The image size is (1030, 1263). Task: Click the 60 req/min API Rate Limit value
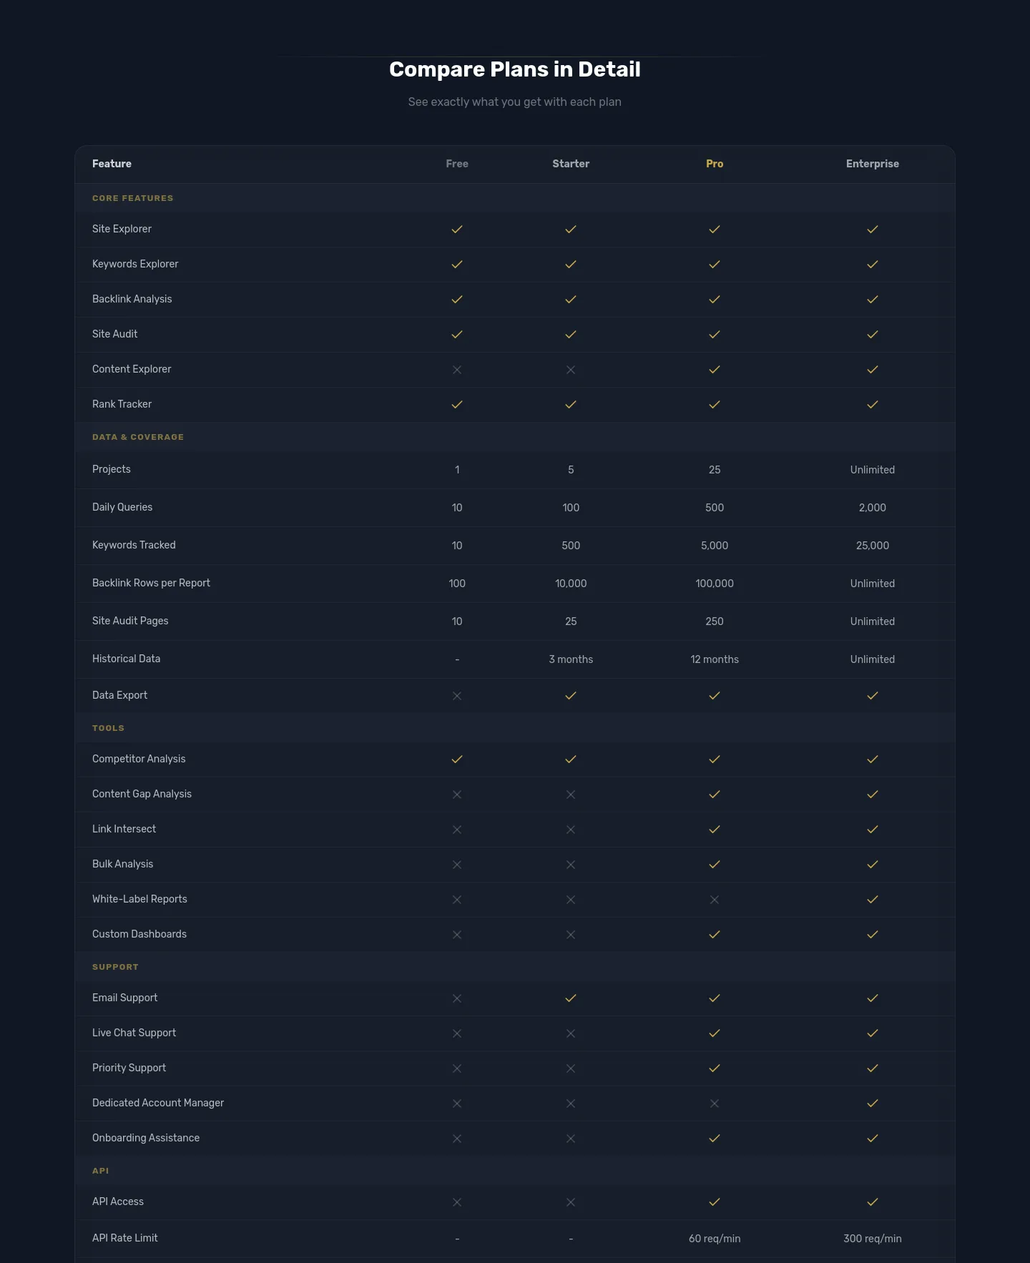click(715, 1239)
